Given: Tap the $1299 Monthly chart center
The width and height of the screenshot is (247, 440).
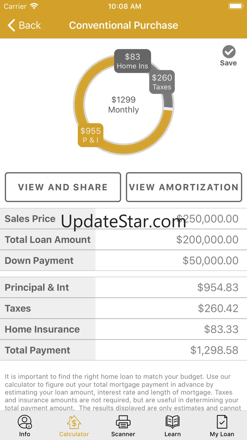Looking at the screenshot, I should (x=123, y=105).
